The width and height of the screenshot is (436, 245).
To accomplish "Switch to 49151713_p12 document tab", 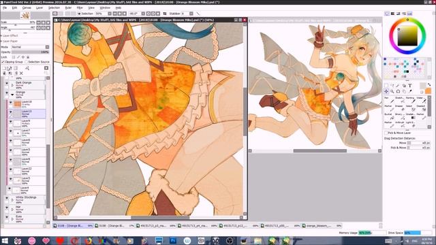I will click(239, 226).
